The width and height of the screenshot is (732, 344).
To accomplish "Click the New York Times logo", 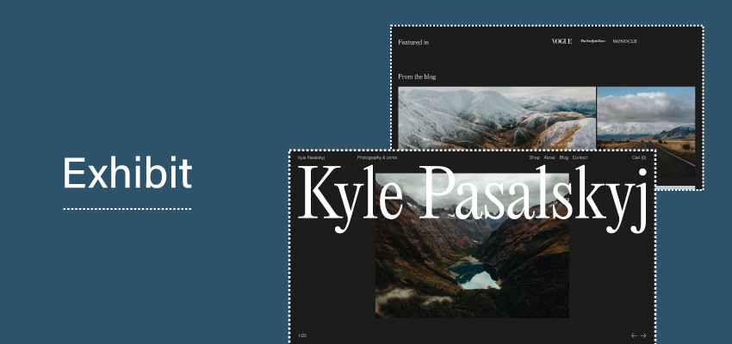I will click(x=592, y=41).
